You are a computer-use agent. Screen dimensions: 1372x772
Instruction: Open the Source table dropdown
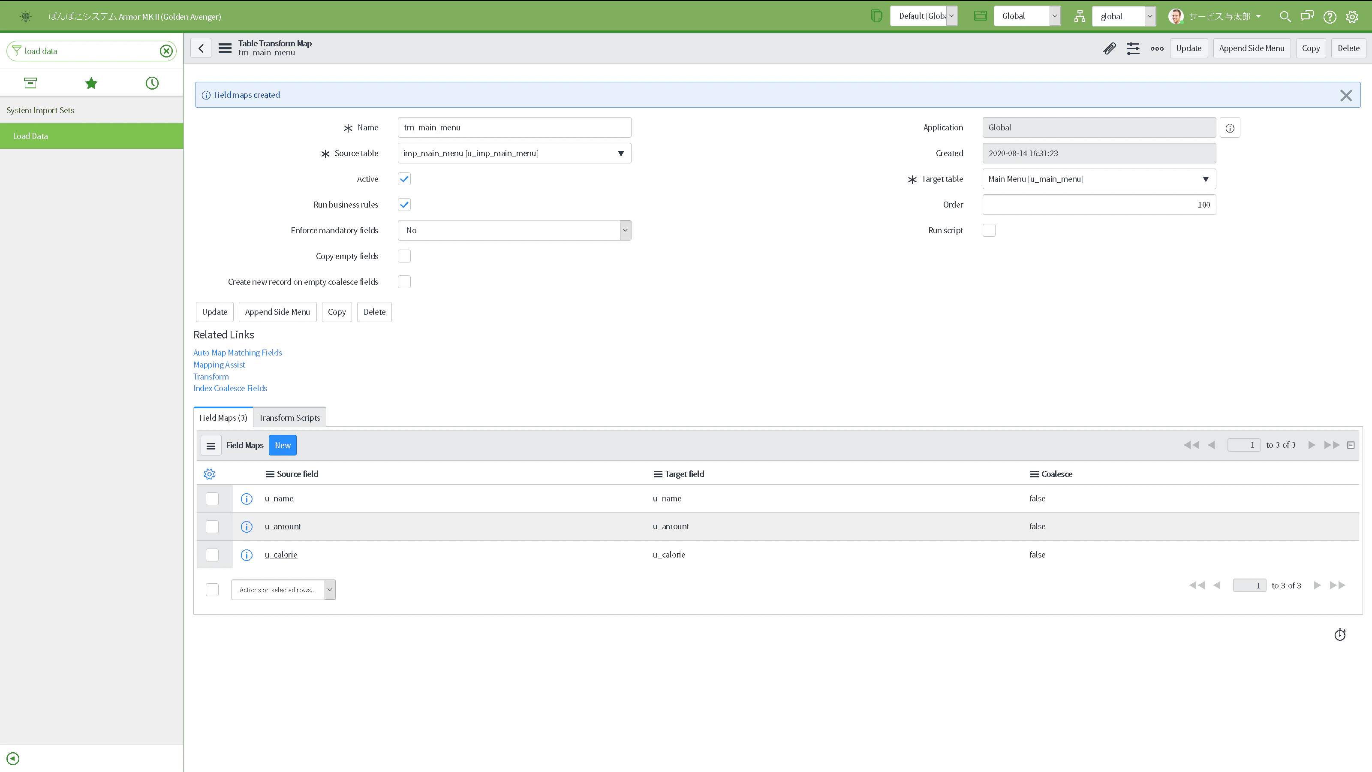click(514, 154)
